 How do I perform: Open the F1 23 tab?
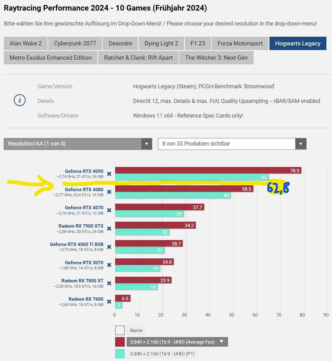[x=198, y=43]
